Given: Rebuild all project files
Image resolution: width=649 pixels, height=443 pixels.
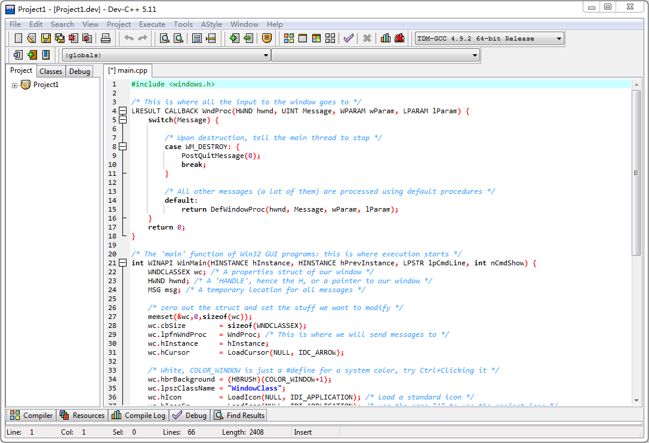Looking at the screenshot, I should pos(330,38).
